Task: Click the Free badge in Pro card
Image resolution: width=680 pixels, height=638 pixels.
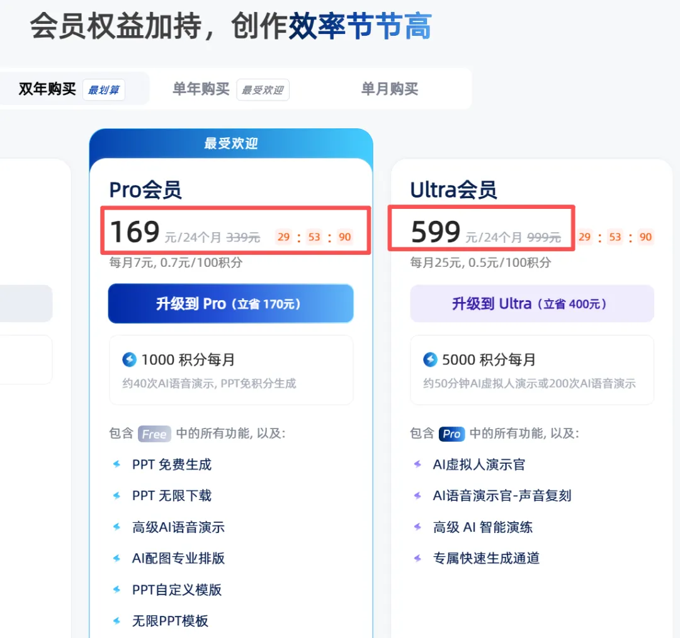Action: [154, 434]
